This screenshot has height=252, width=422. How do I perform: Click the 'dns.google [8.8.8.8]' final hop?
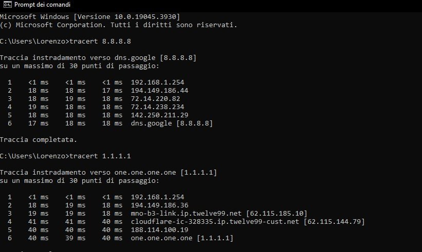pyautogui.click(x=171, y=123)
